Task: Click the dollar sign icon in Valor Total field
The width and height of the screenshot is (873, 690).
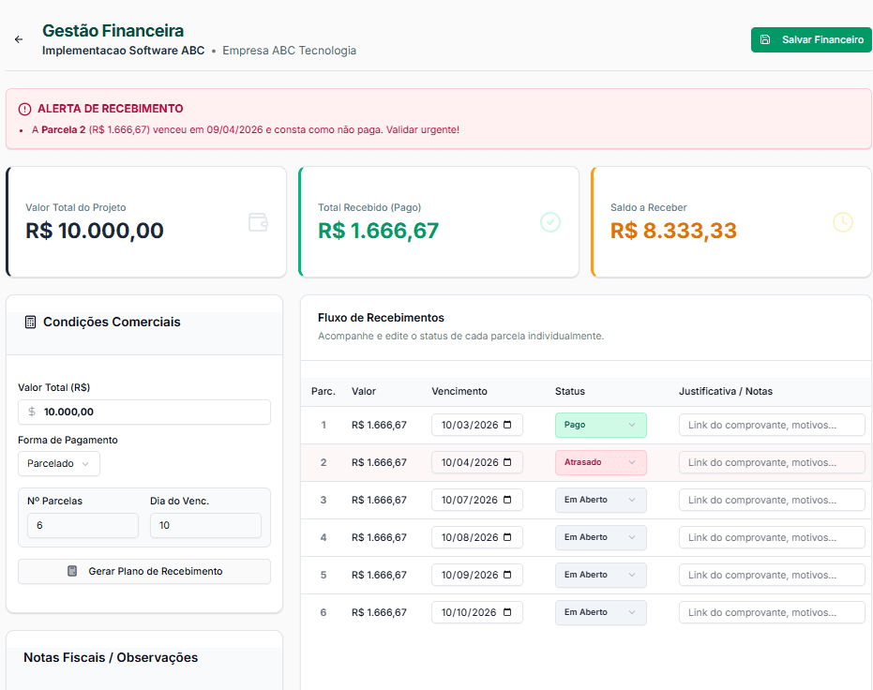Action: 32,412
